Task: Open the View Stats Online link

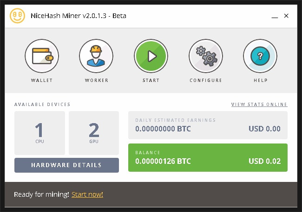Action: click(259, 104)
